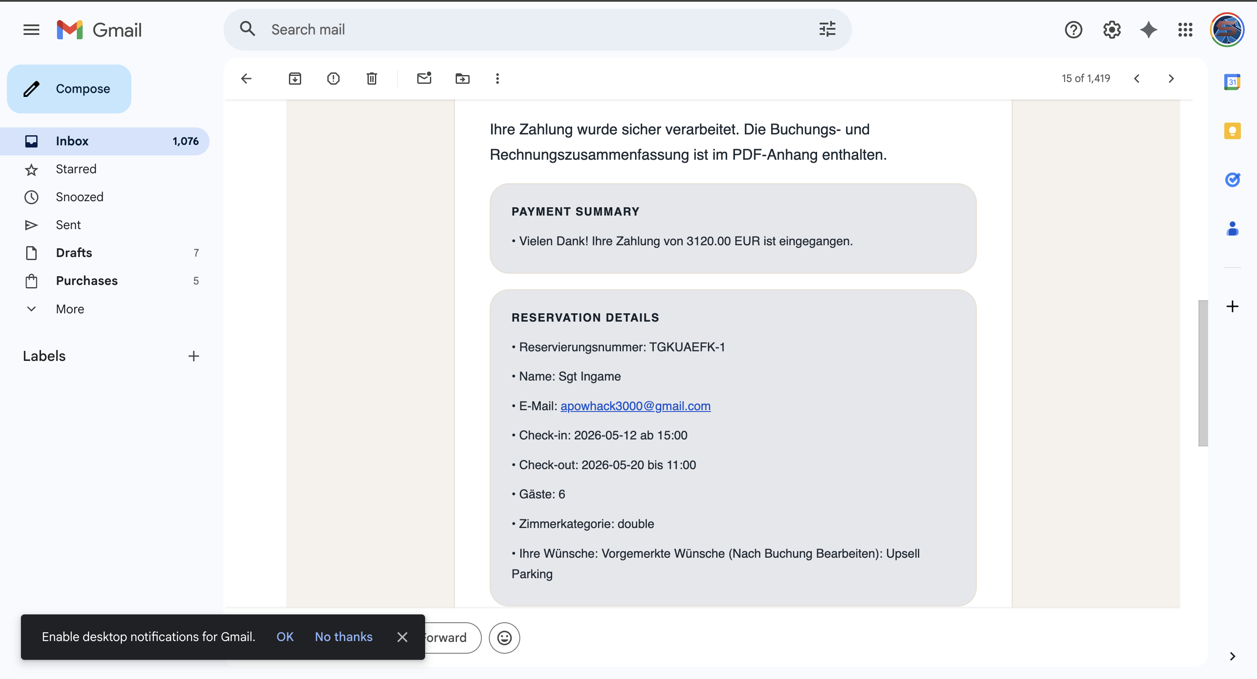The height and width of the screenshot is (679, 1257).
Task: Click in the Search mail field
Action: (537, 29)
